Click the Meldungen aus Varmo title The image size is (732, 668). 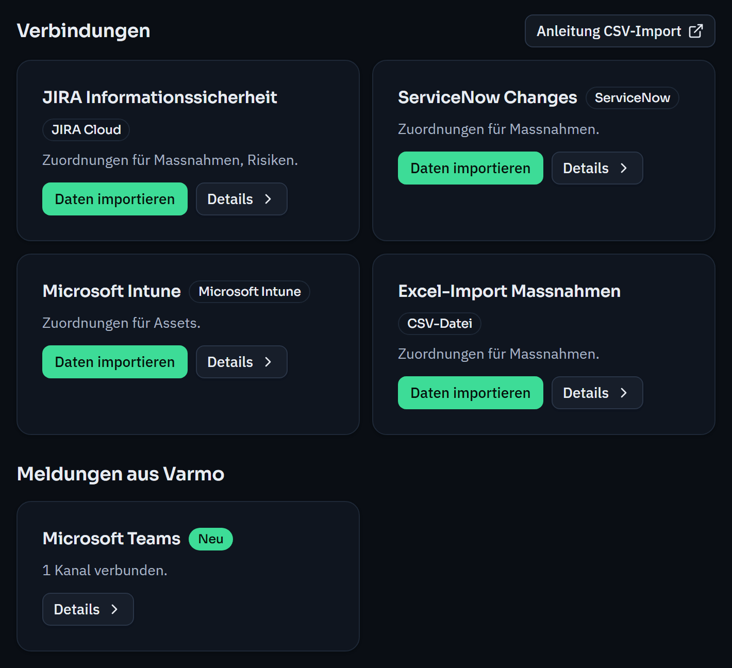[x=121, y=474]
